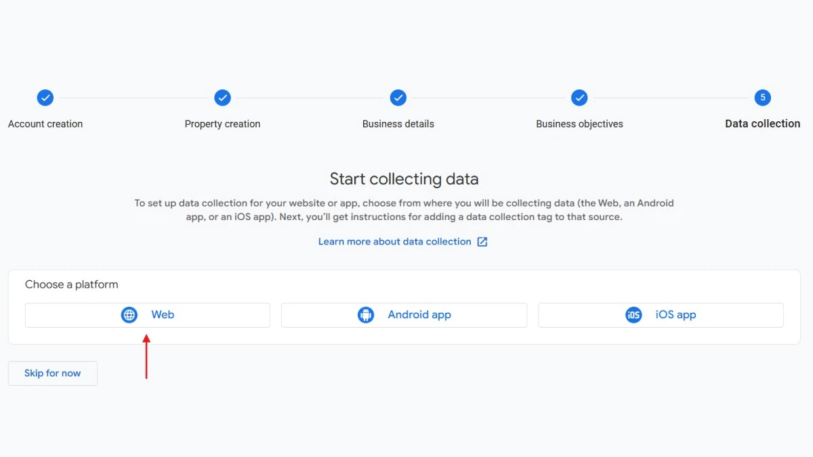Click the Account creation checkmark step icon
Screen dimensions: 813x457
point(45,97)
